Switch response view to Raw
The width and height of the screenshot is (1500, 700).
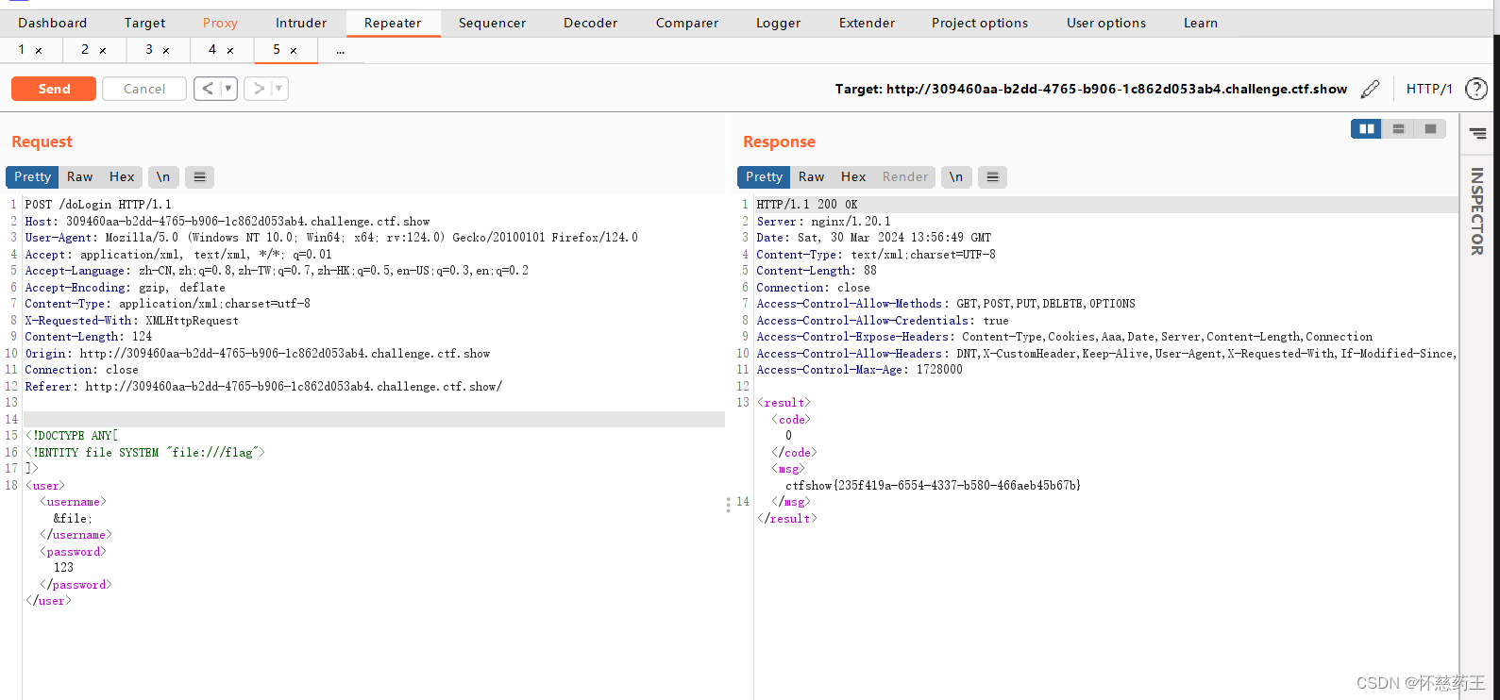pyautogui.click(x=811, y=176)
